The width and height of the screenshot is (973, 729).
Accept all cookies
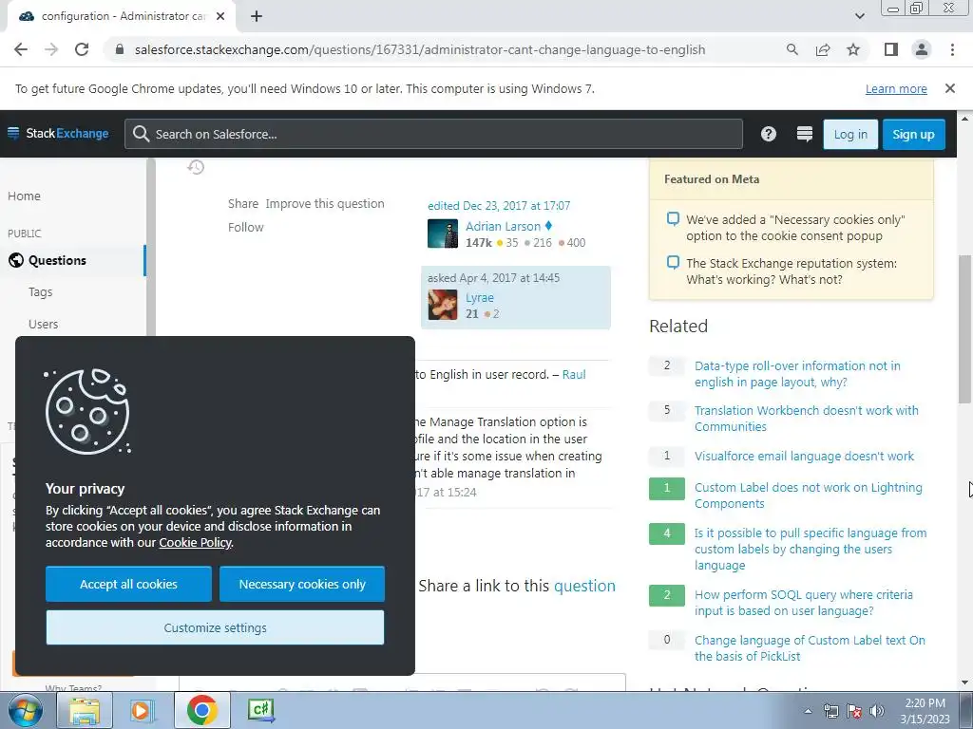128,584
